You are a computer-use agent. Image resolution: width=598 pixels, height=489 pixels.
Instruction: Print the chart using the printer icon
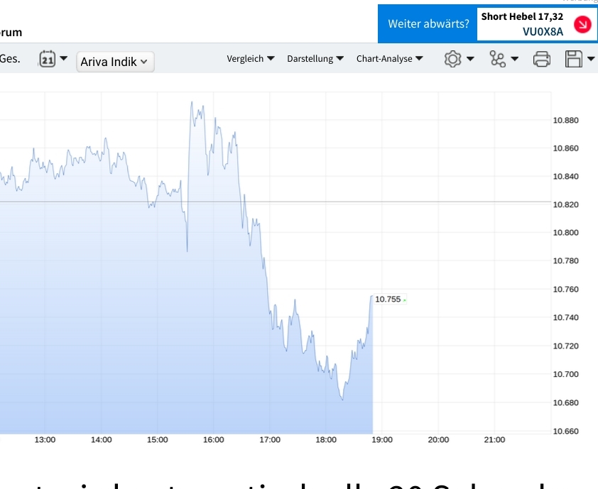542,60
